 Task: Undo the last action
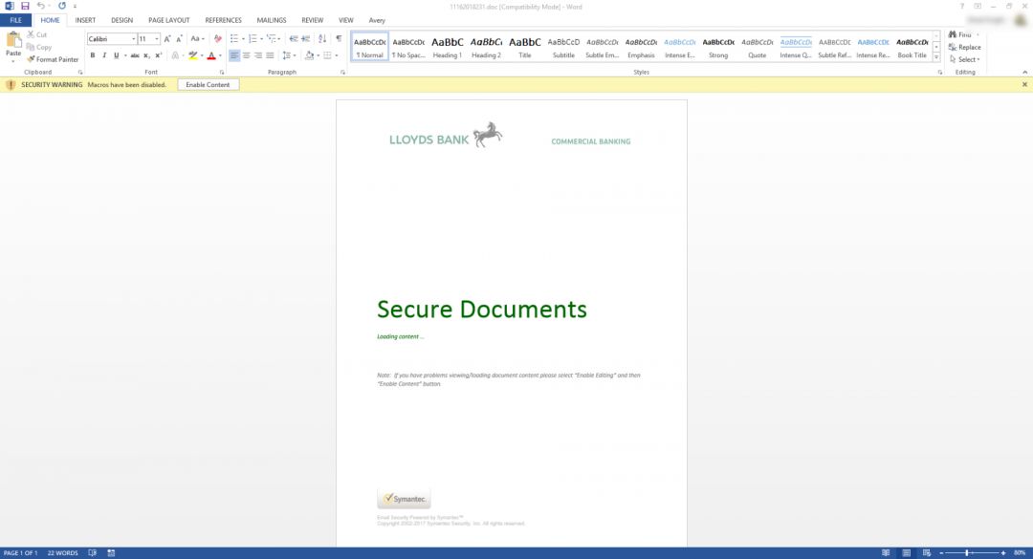coord(41,6)
